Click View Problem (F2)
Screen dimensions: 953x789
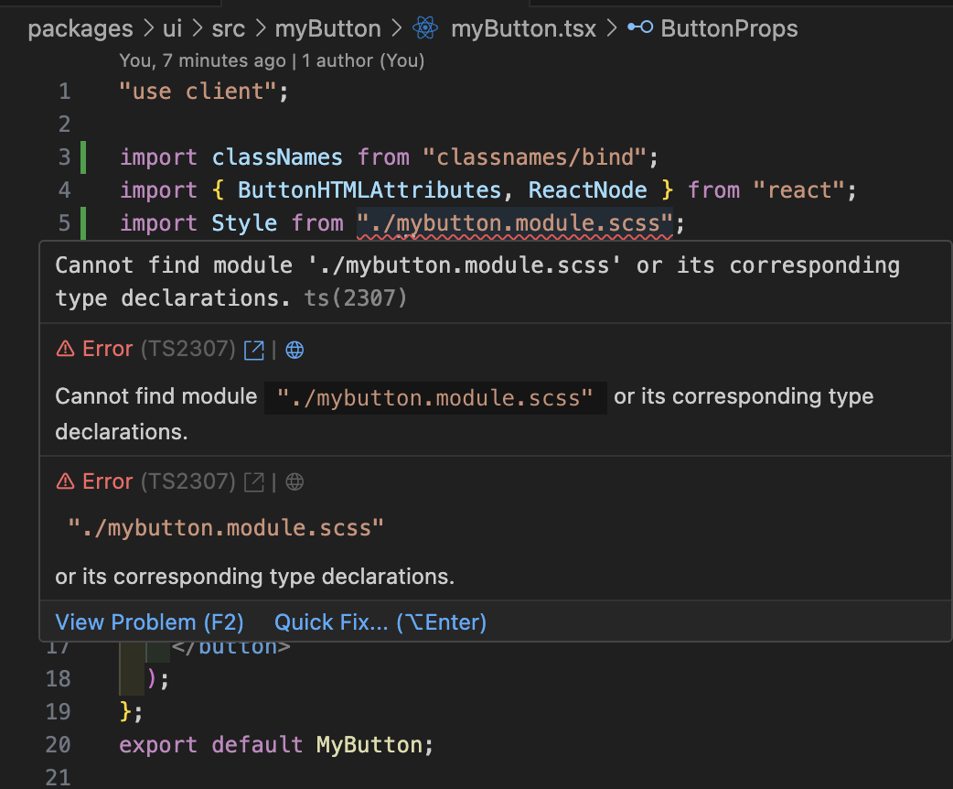click(x=149, y=621)
